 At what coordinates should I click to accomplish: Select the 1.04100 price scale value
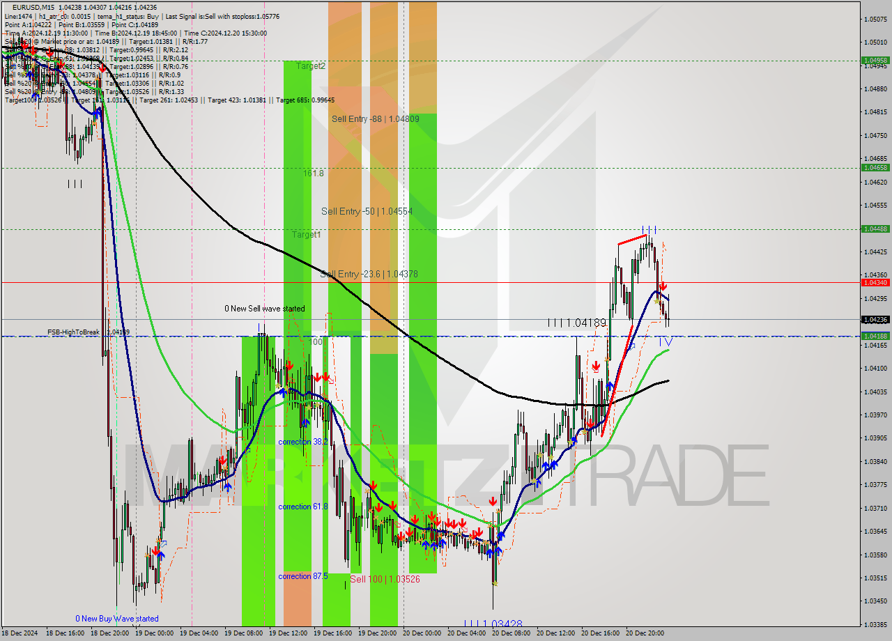tap(875, 368)
